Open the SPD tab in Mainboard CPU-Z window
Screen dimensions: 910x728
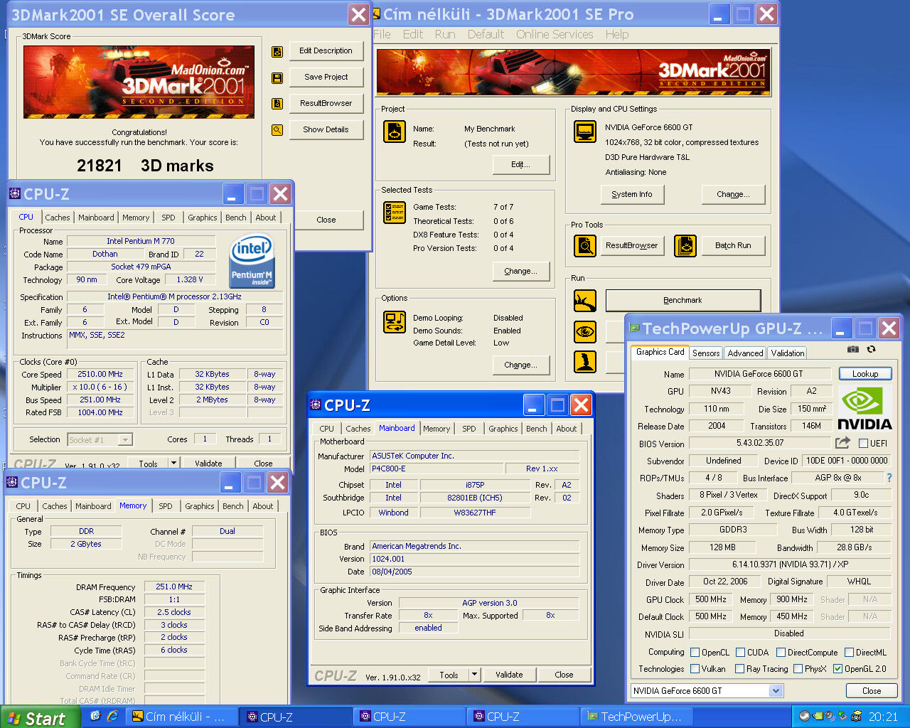pos(469,429)
